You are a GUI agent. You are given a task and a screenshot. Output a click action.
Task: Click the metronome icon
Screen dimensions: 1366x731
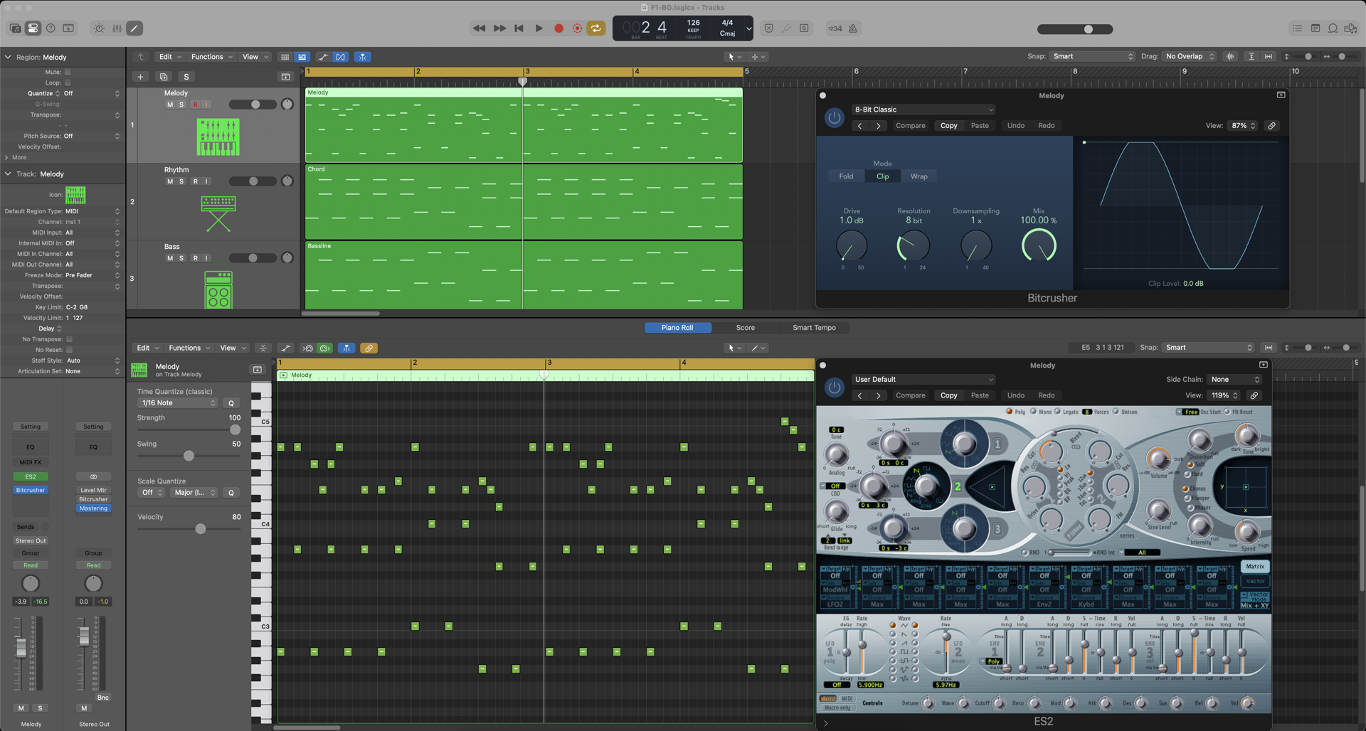click(x=853, y=28)
